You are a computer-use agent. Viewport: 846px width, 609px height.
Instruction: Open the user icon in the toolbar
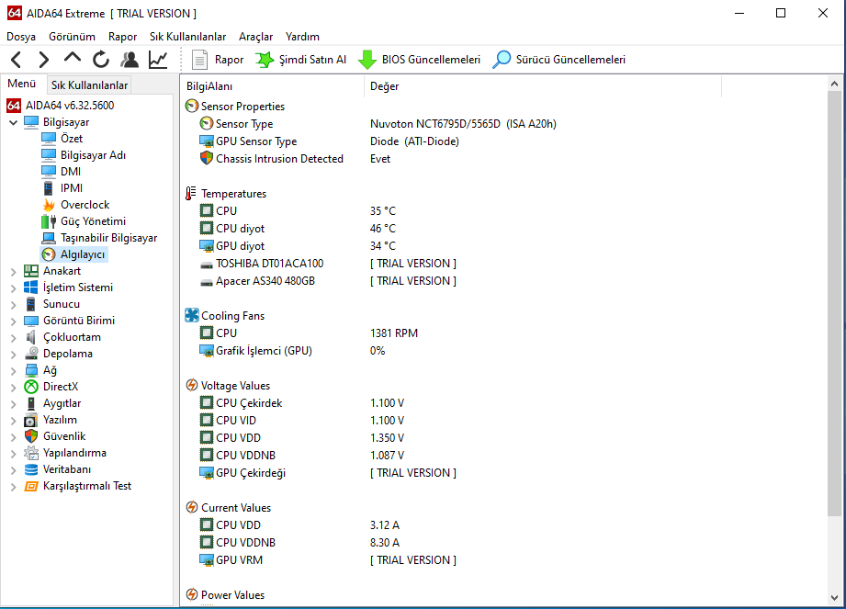click(130, 60)
